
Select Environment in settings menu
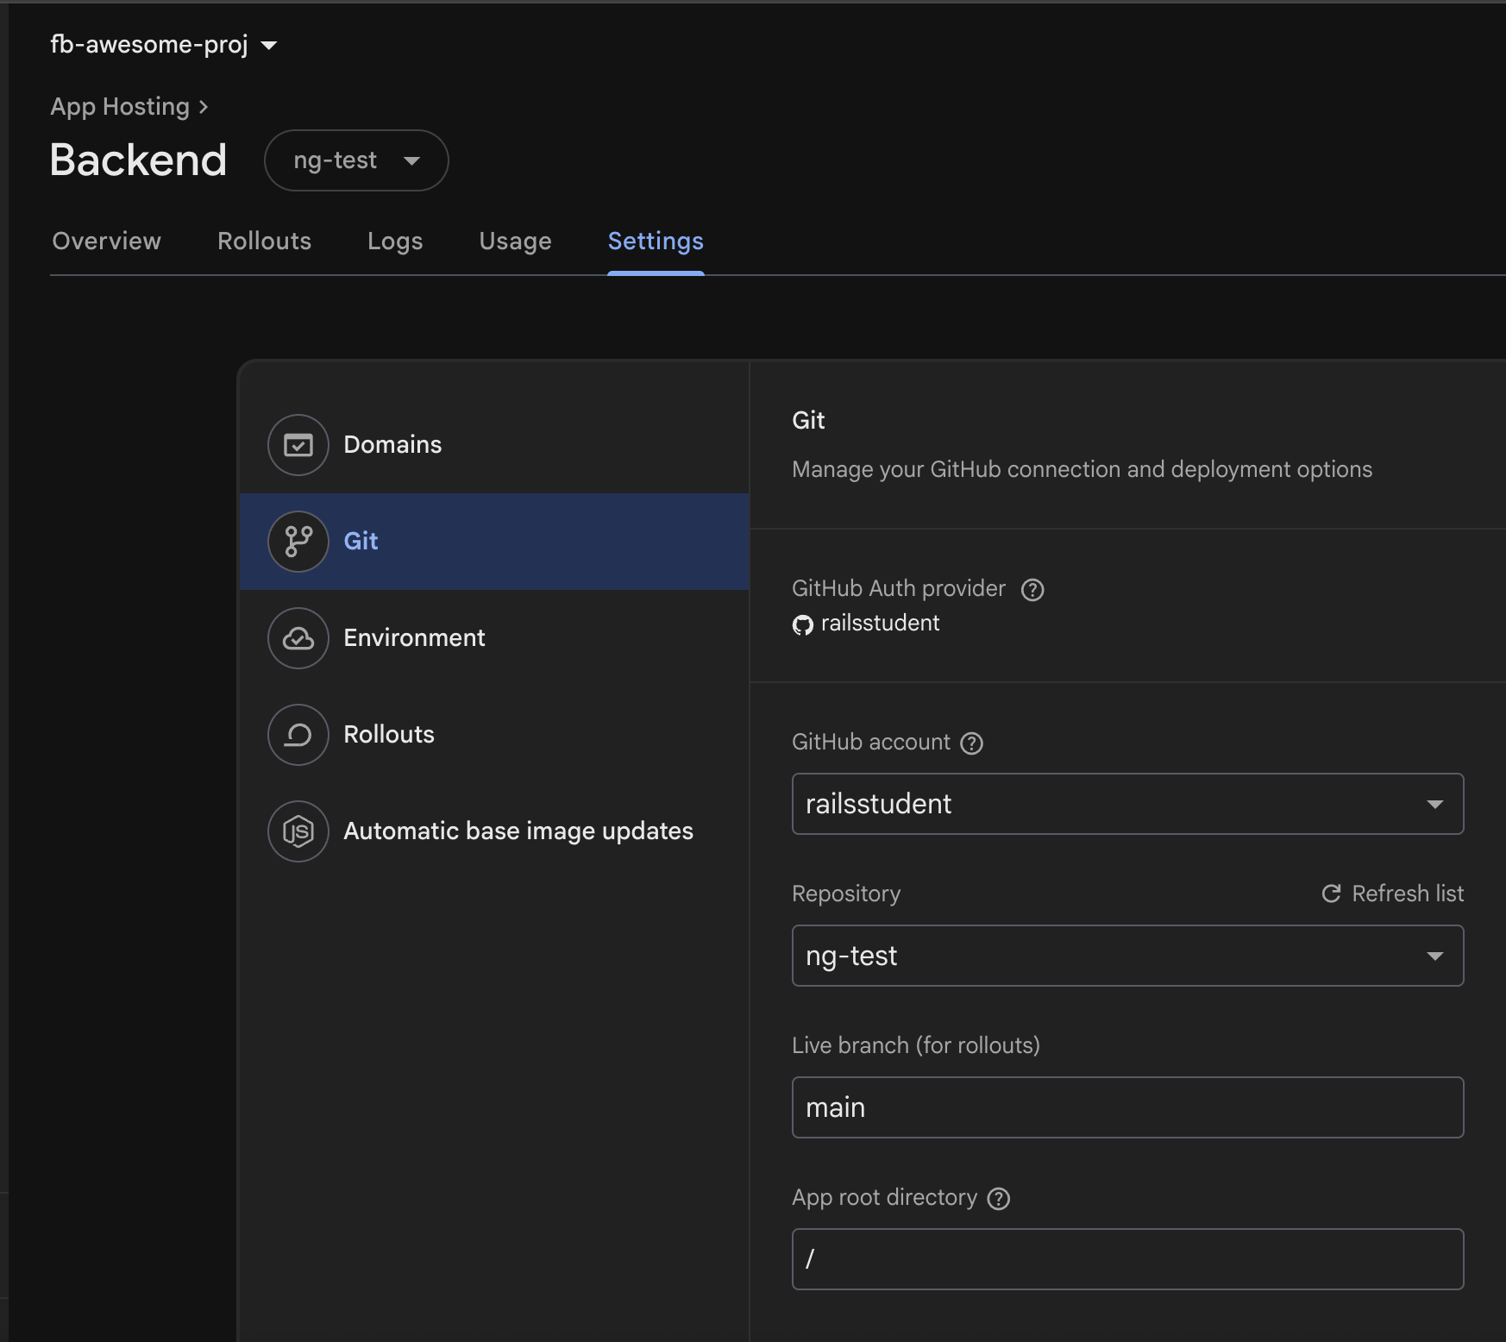[494, 638]
